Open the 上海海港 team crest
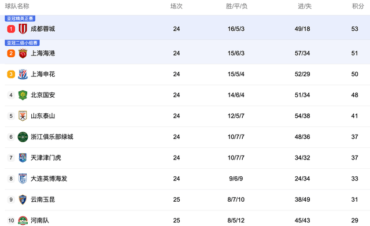Viewport: 370px width, 226px height. 23,53
